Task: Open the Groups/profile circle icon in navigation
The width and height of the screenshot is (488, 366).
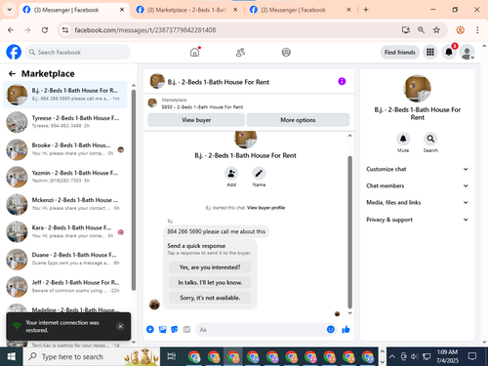Action: [x=286, y=52]
